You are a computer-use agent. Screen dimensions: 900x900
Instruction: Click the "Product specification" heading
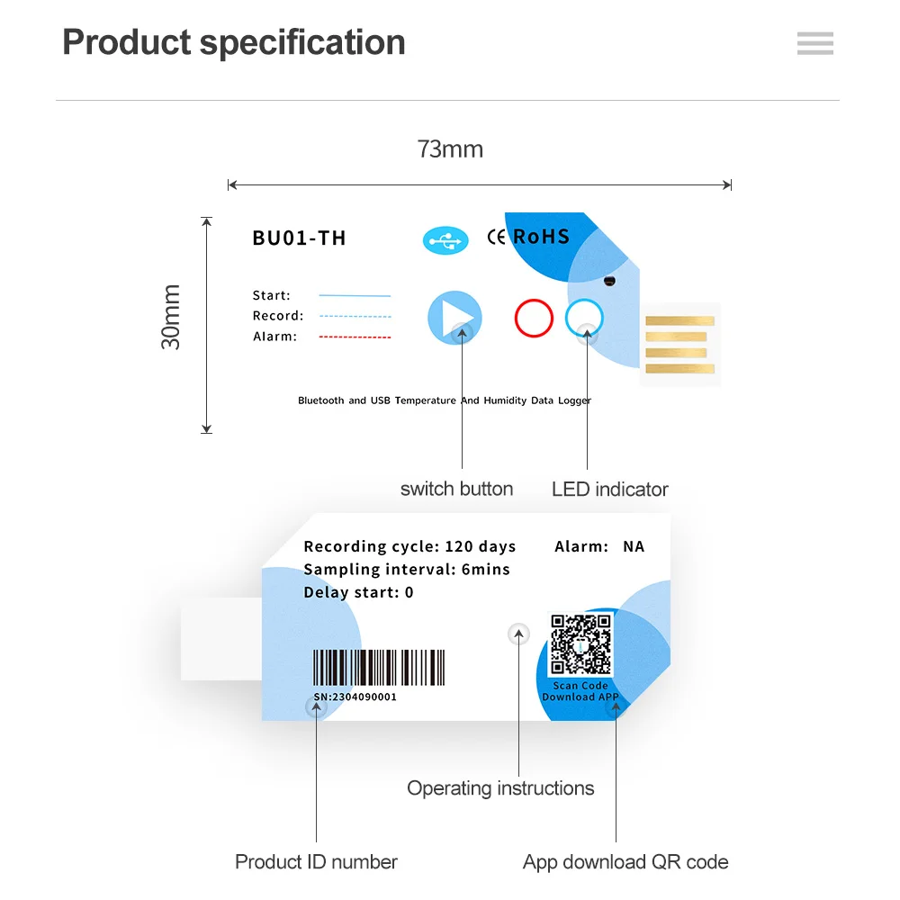pyautogui.click(x=234, y=42)
